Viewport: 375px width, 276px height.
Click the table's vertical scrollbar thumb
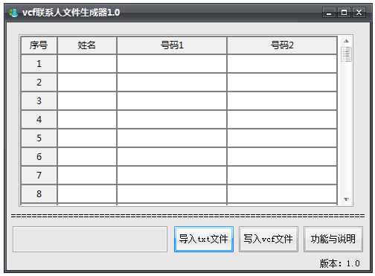click(x=347, y=54)
